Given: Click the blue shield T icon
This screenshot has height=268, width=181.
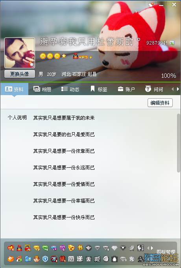Looking at the screenshot, I should (45, 259).
